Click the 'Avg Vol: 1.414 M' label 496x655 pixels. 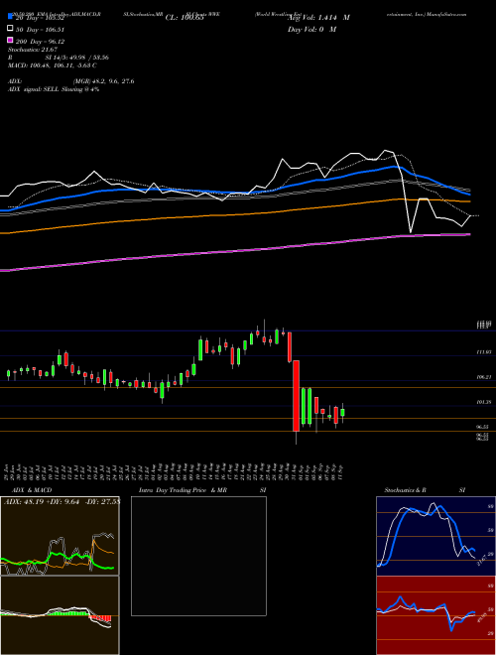point(318,18)
